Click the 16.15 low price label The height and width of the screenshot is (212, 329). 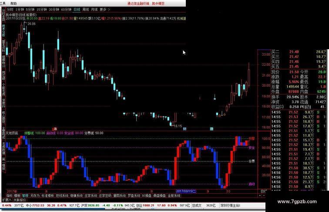(x=178, y=126)
